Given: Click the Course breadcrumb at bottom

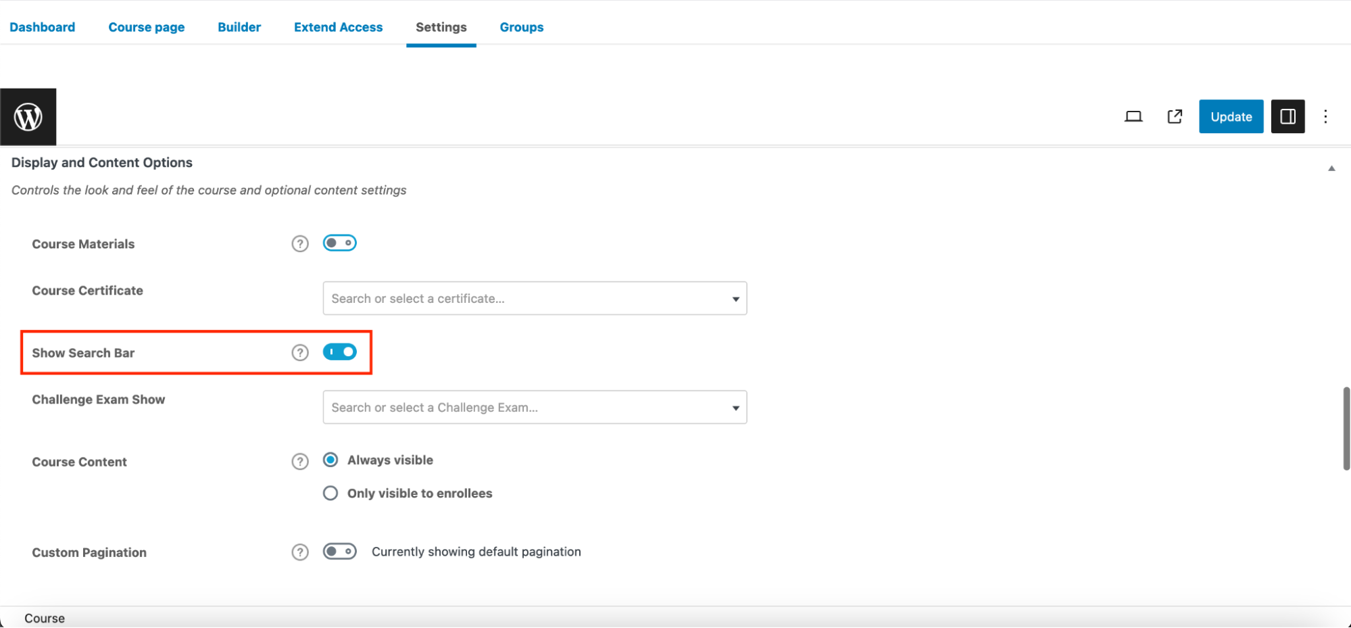Looking at the screenshot, I should click(45, 619).
